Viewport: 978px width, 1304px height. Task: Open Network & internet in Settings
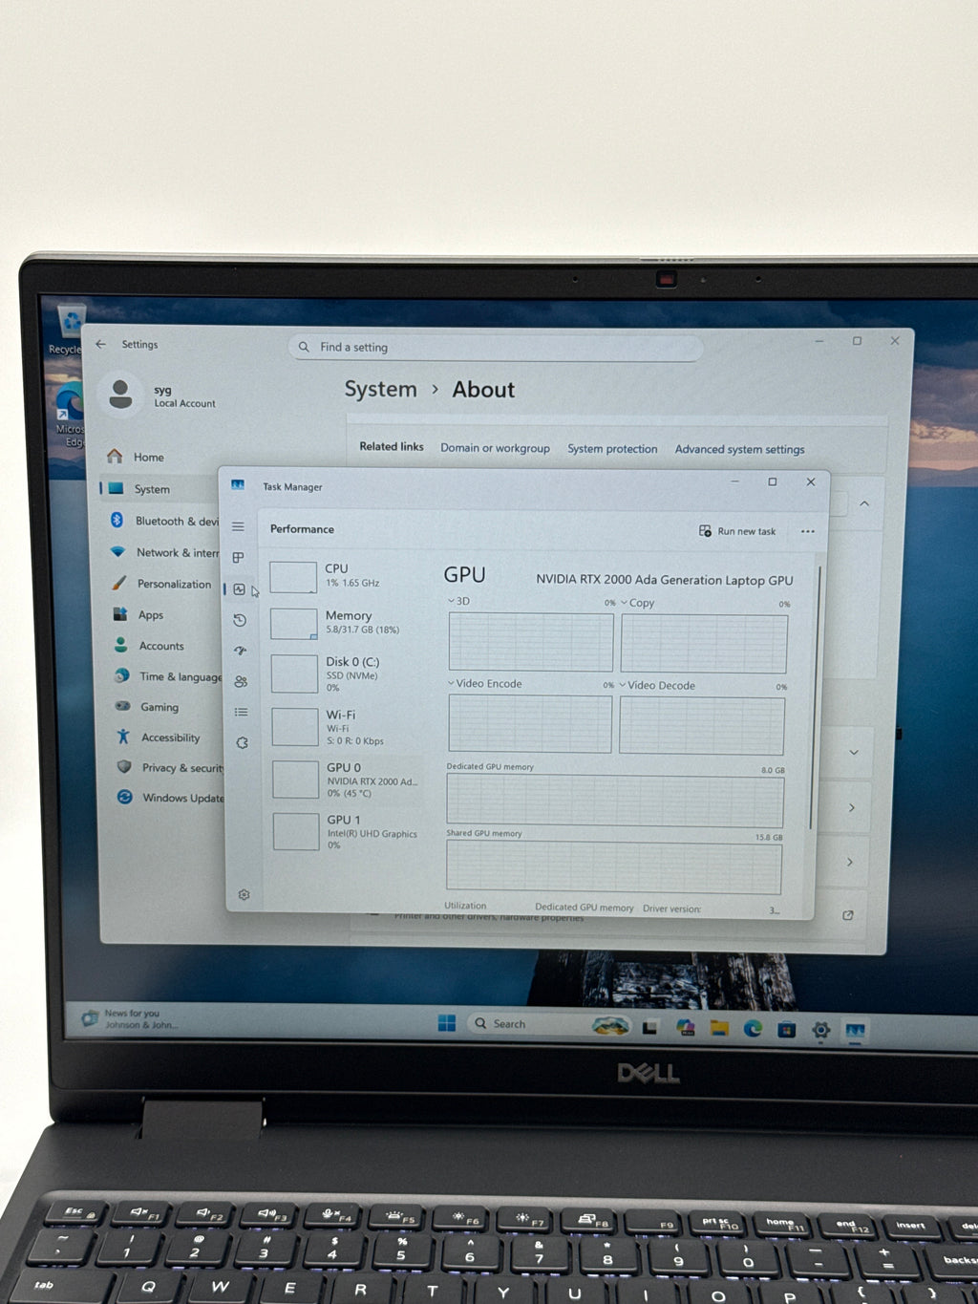tap(164, 552)
